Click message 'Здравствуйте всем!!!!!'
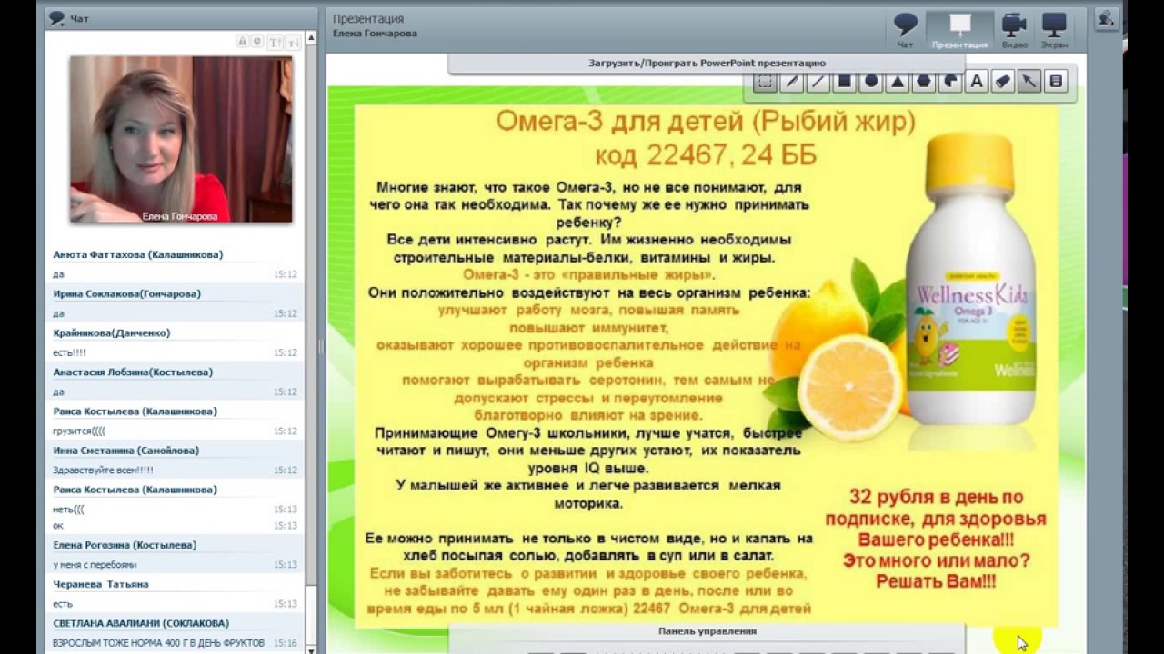The height and width of the screenshot is (654, 1164). pyautogui.click(x=103, y=471)
